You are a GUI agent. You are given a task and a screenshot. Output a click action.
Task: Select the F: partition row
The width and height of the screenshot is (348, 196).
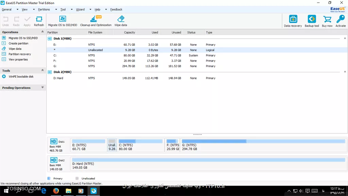click(x=196, y=61)
